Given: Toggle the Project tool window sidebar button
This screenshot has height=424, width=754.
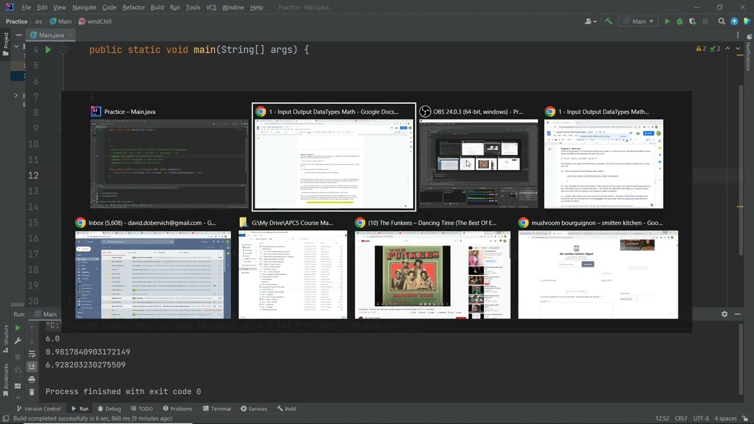Looking at the screenshot, I should pos(6,44).
